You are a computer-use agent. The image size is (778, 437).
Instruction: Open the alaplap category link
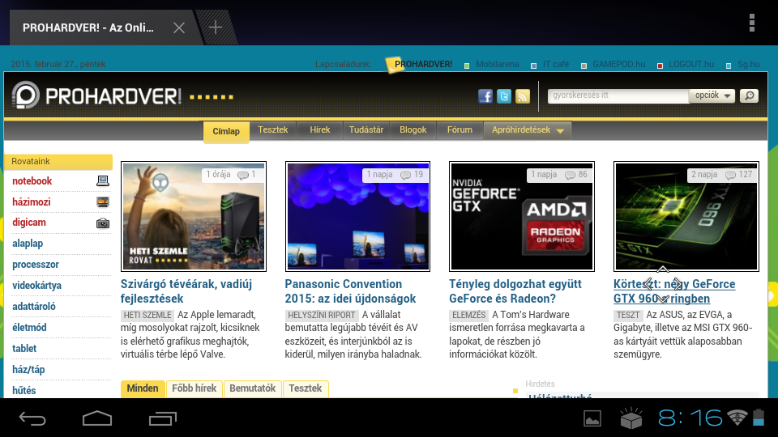click(x=28, y=244)
